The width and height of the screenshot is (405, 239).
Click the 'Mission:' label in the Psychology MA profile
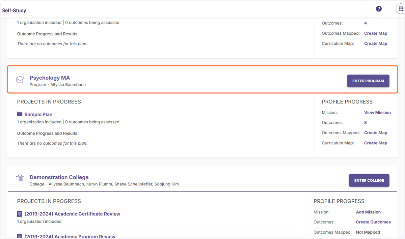point(330,113)
